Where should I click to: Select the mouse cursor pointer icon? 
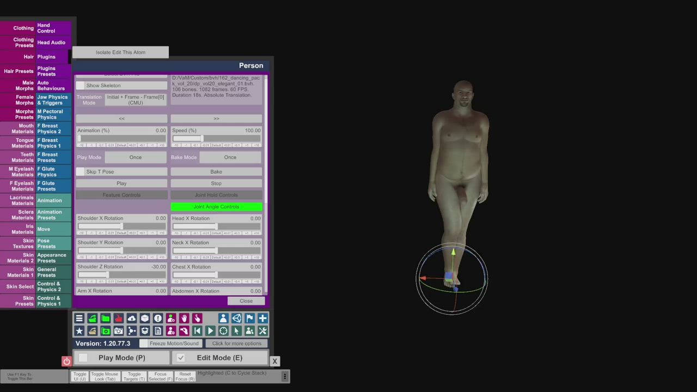click(236, 331)
